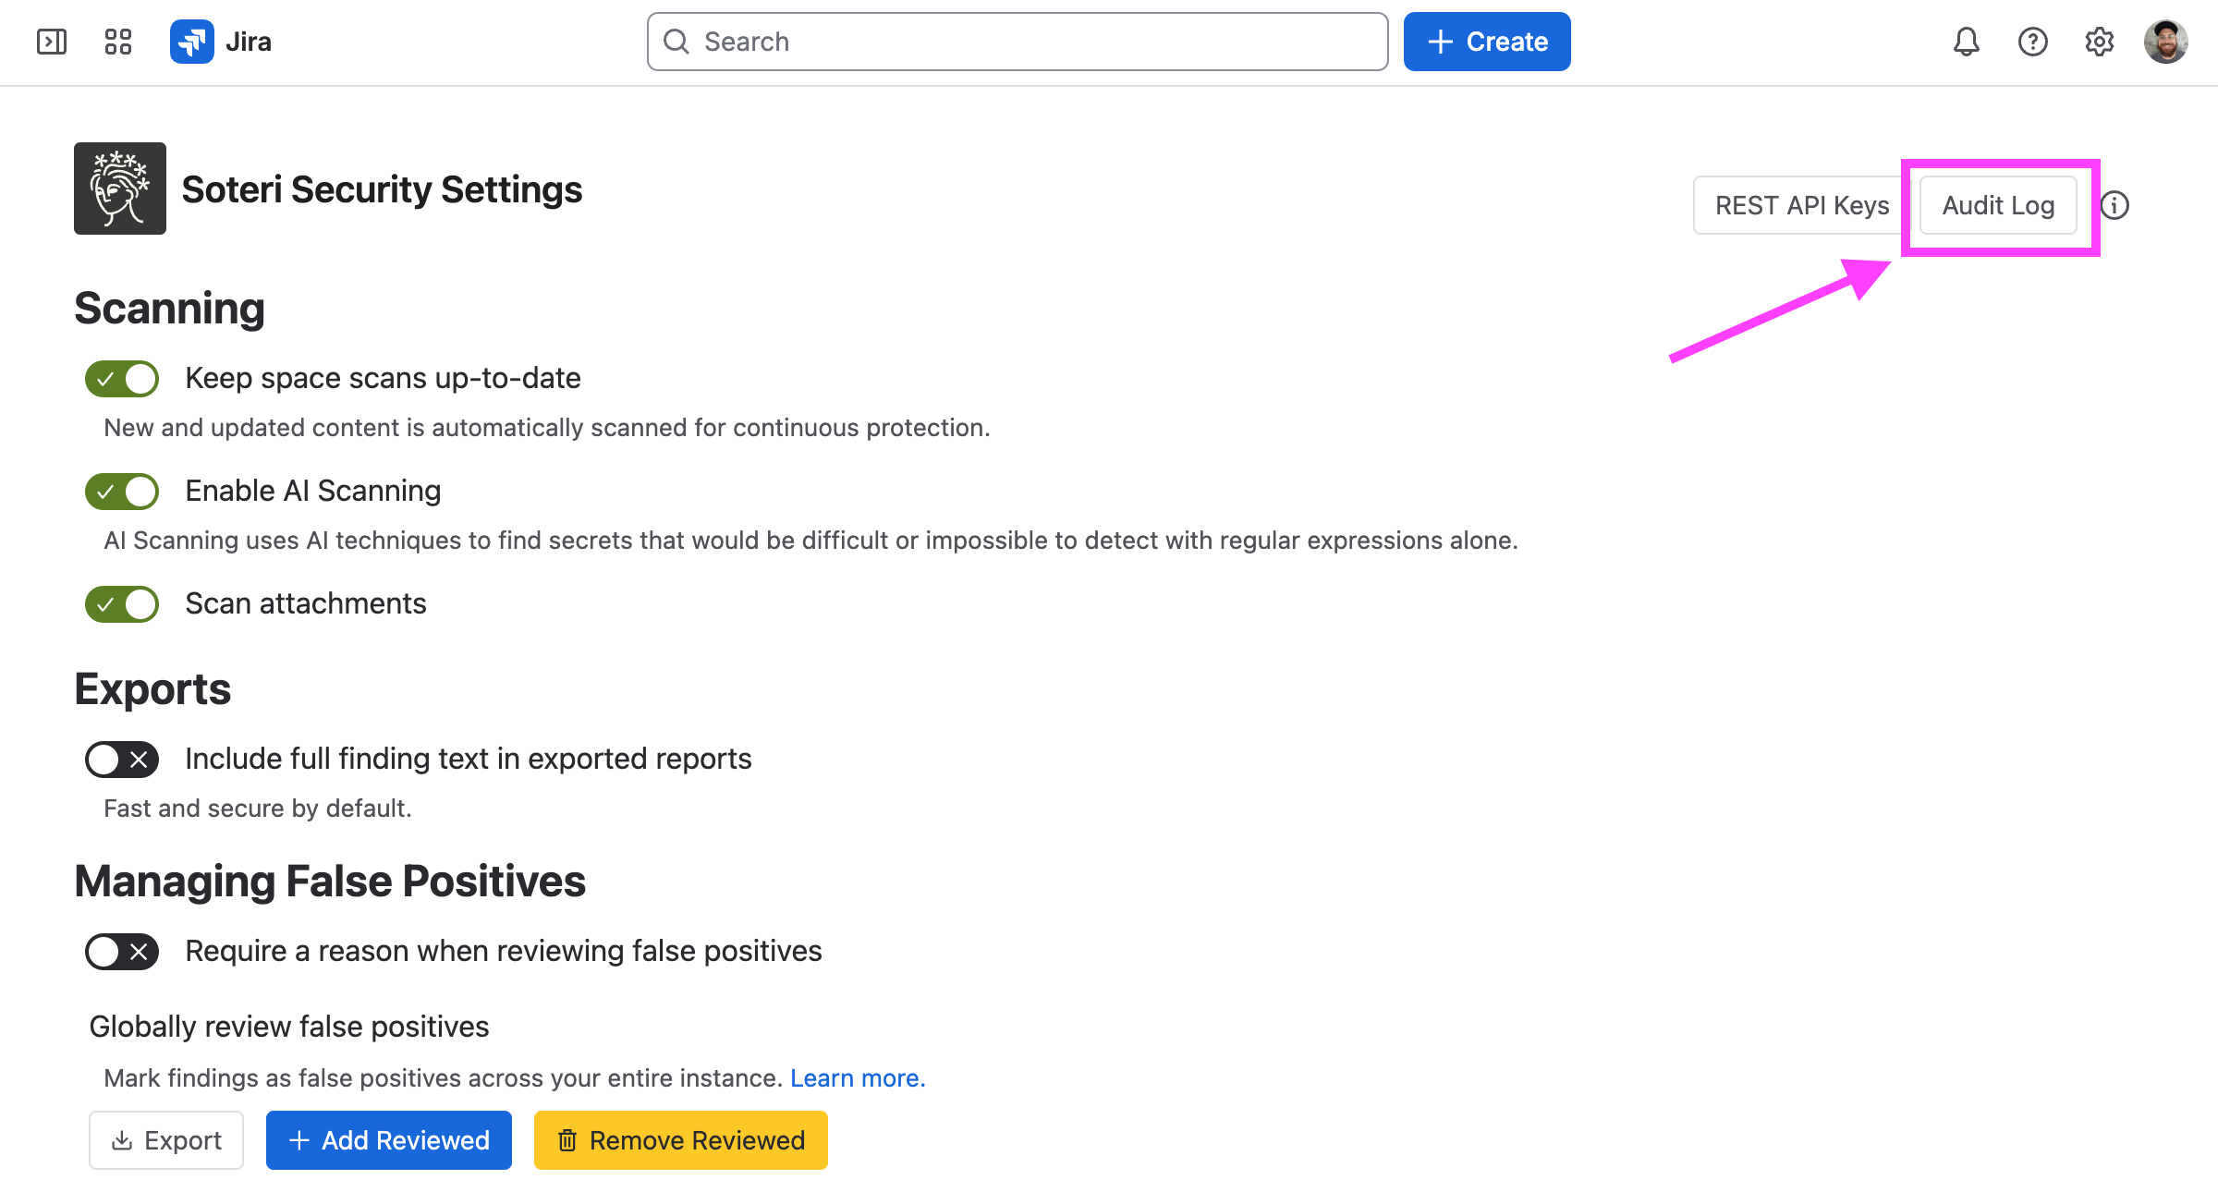Toggle Scan attachments off
The image size is (2218, 1192).
[x=122, y=604]
